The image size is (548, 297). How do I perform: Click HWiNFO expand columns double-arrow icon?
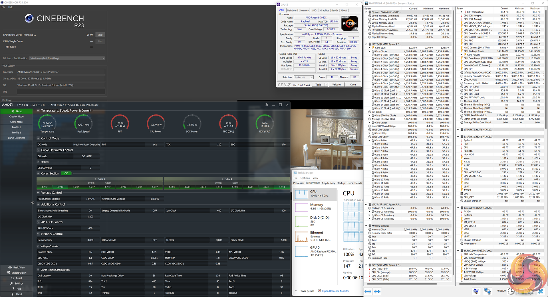pyautogui.click(x=368, y=291)
